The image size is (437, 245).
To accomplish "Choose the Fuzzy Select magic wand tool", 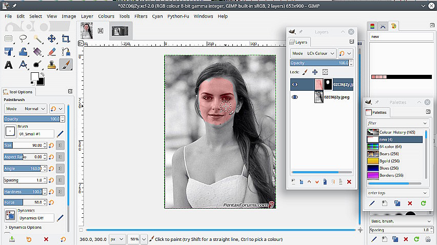I will [x=37, y=38].
